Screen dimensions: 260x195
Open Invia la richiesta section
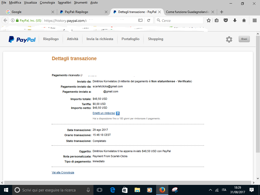(100, 39)
